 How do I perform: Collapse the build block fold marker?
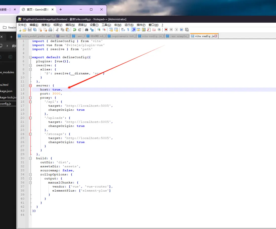30,158
